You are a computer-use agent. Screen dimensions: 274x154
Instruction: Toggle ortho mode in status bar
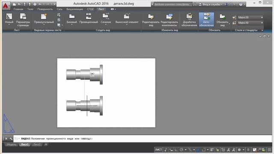point(176,150)
